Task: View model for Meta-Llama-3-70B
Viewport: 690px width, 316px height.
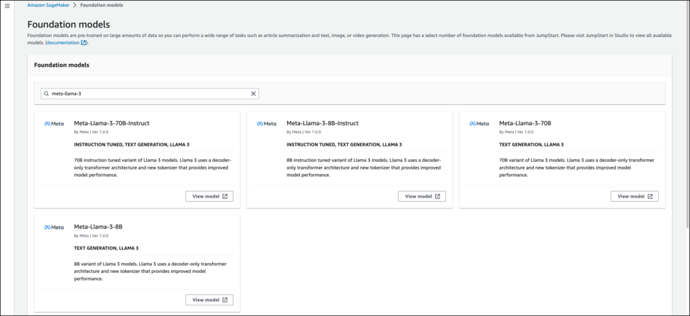Action: click(x=634, y=196)
